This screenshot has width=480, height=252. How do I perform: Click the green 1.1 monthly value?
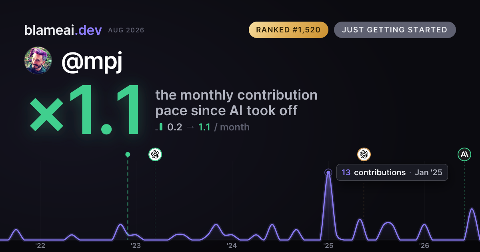[204, 127]
